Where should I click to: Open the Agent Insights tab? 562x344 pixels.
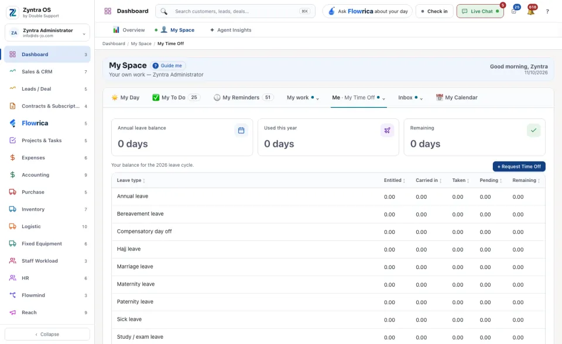coord(231,30)
